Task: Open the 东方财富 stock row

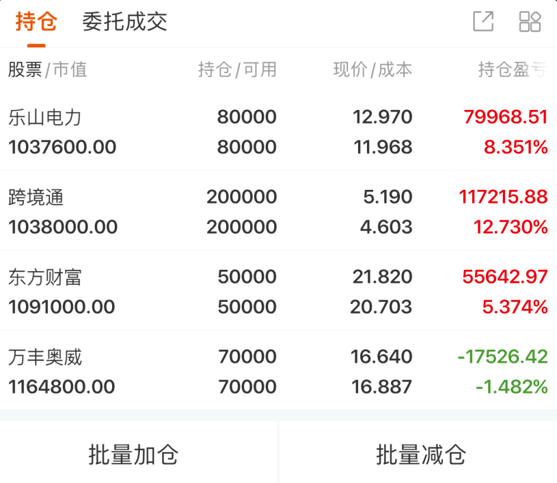Action: (279, 292)
